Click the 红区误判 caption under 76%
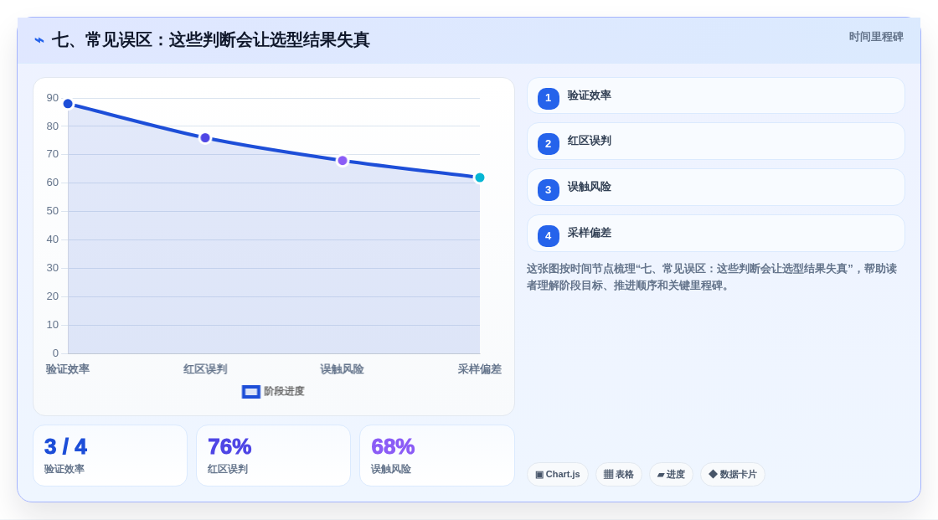 [x=228, y=469]
